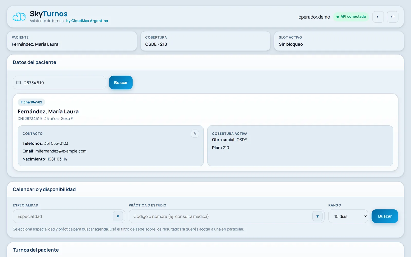Click the Ficha 104582 badge
The width and height of the screenshot is (411, 257).
(31, 102)
